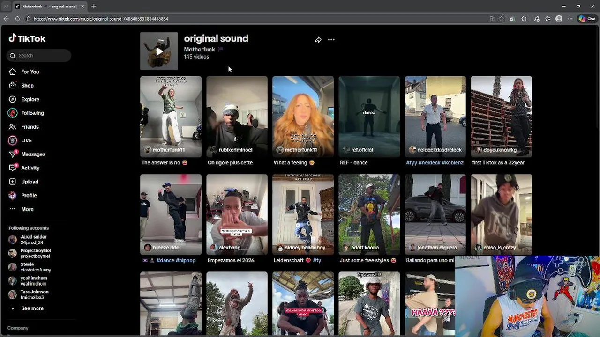Click the share arrow next to original sound
This screenshot has height=337, width=600.
click(318, 40)
